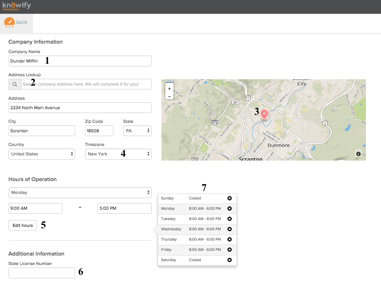Focus the Company Name field
This screenshot has height=283, width=381.
pyautogui.click(x=80, y=61)
